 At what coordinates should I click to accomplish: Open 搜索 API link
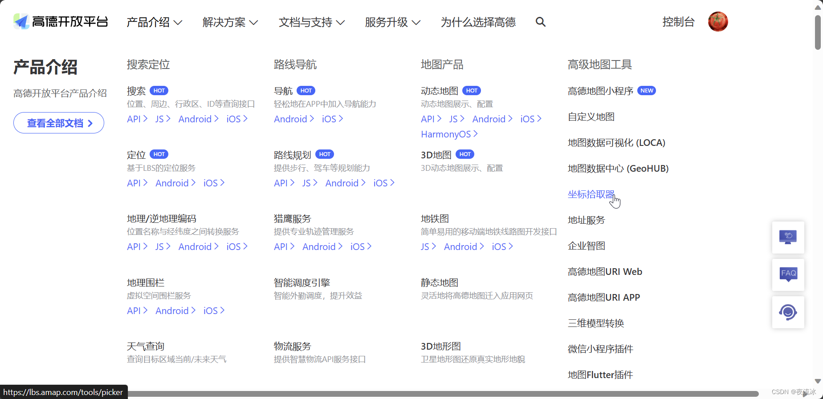click(x=137, y=119)
